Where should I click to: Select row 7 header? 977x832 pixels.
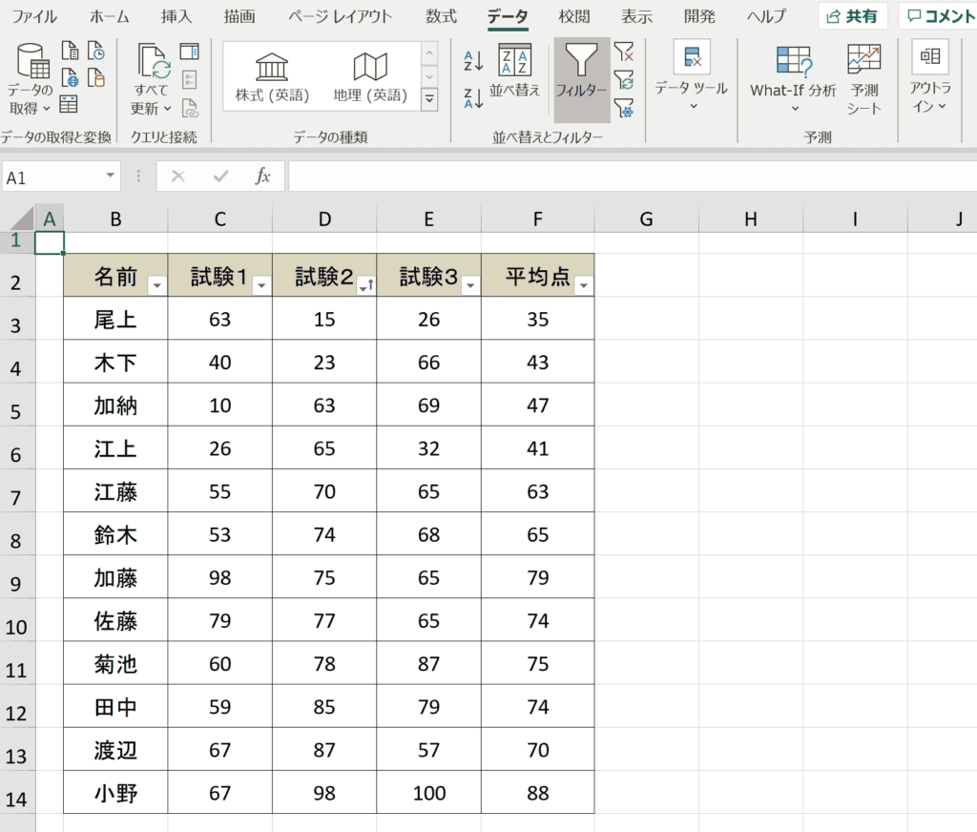tap(17, 491)
